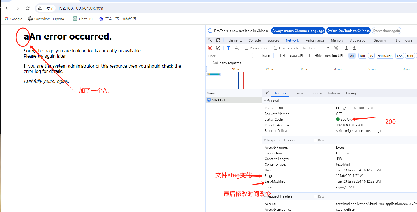
Task: Click the network Filter text field
Action: 230,56
